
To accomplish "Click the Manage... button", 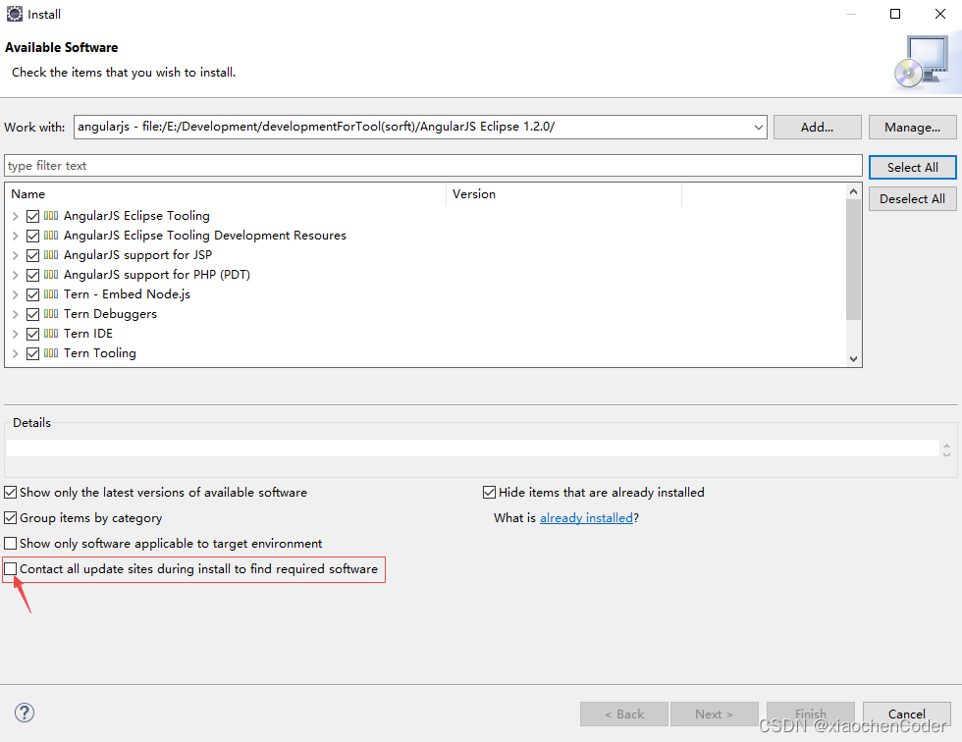I will tap(912, 127).
